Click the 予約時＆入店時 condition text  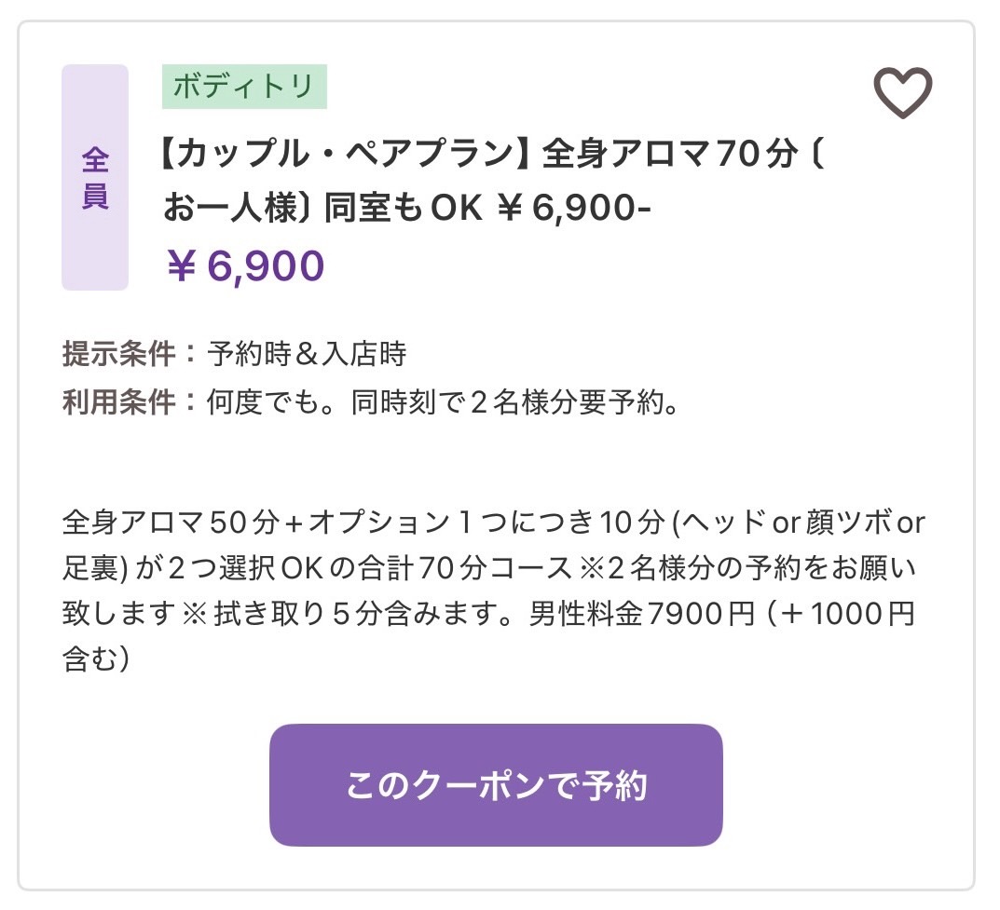[307, 354]
